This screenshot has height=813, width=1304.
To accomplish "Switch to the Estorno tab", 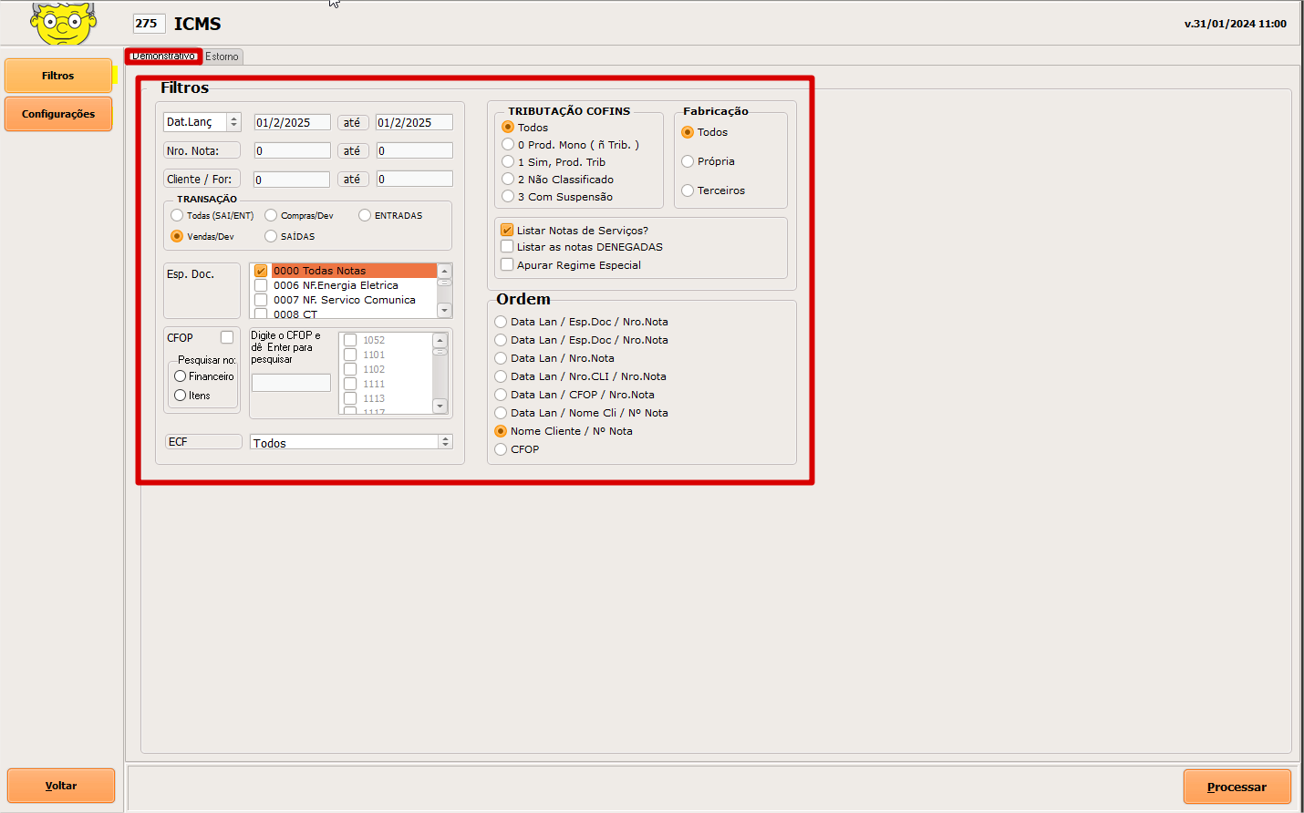I will tap(222, 57).
